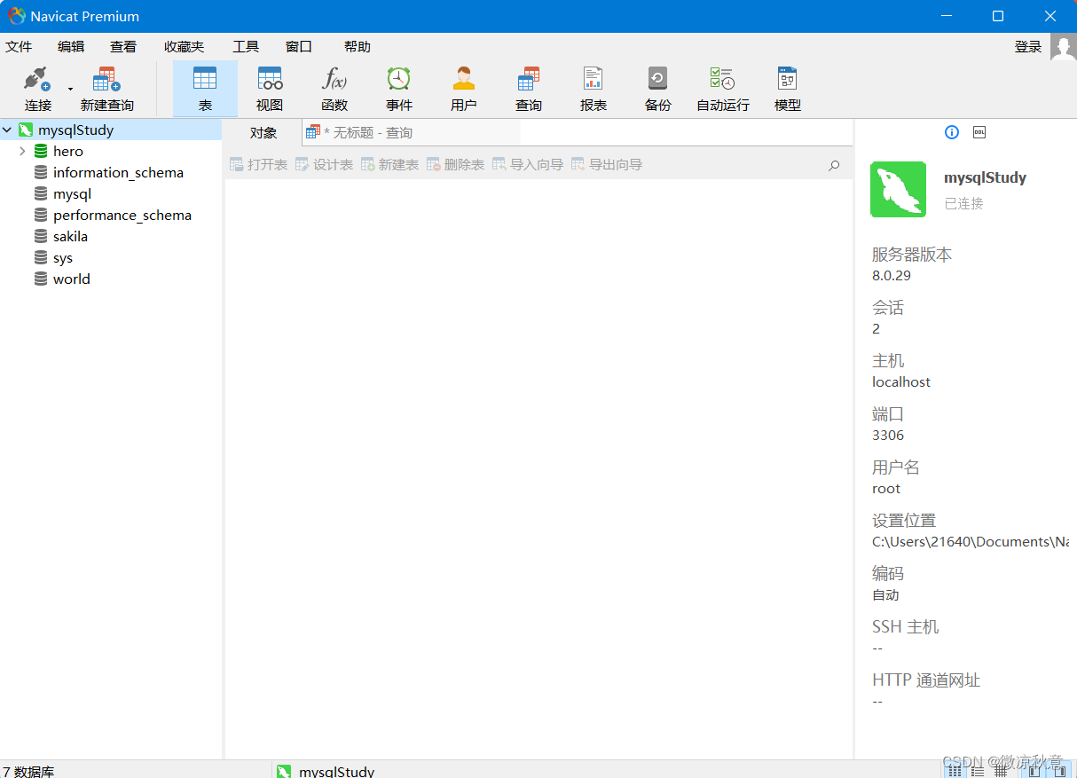Open the 报表 reports section

coord(594,89)
